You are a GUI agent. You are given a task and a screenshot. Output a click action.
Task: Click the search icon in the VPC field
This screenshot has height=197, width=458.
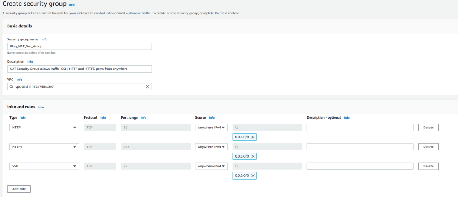click(12, 86)
